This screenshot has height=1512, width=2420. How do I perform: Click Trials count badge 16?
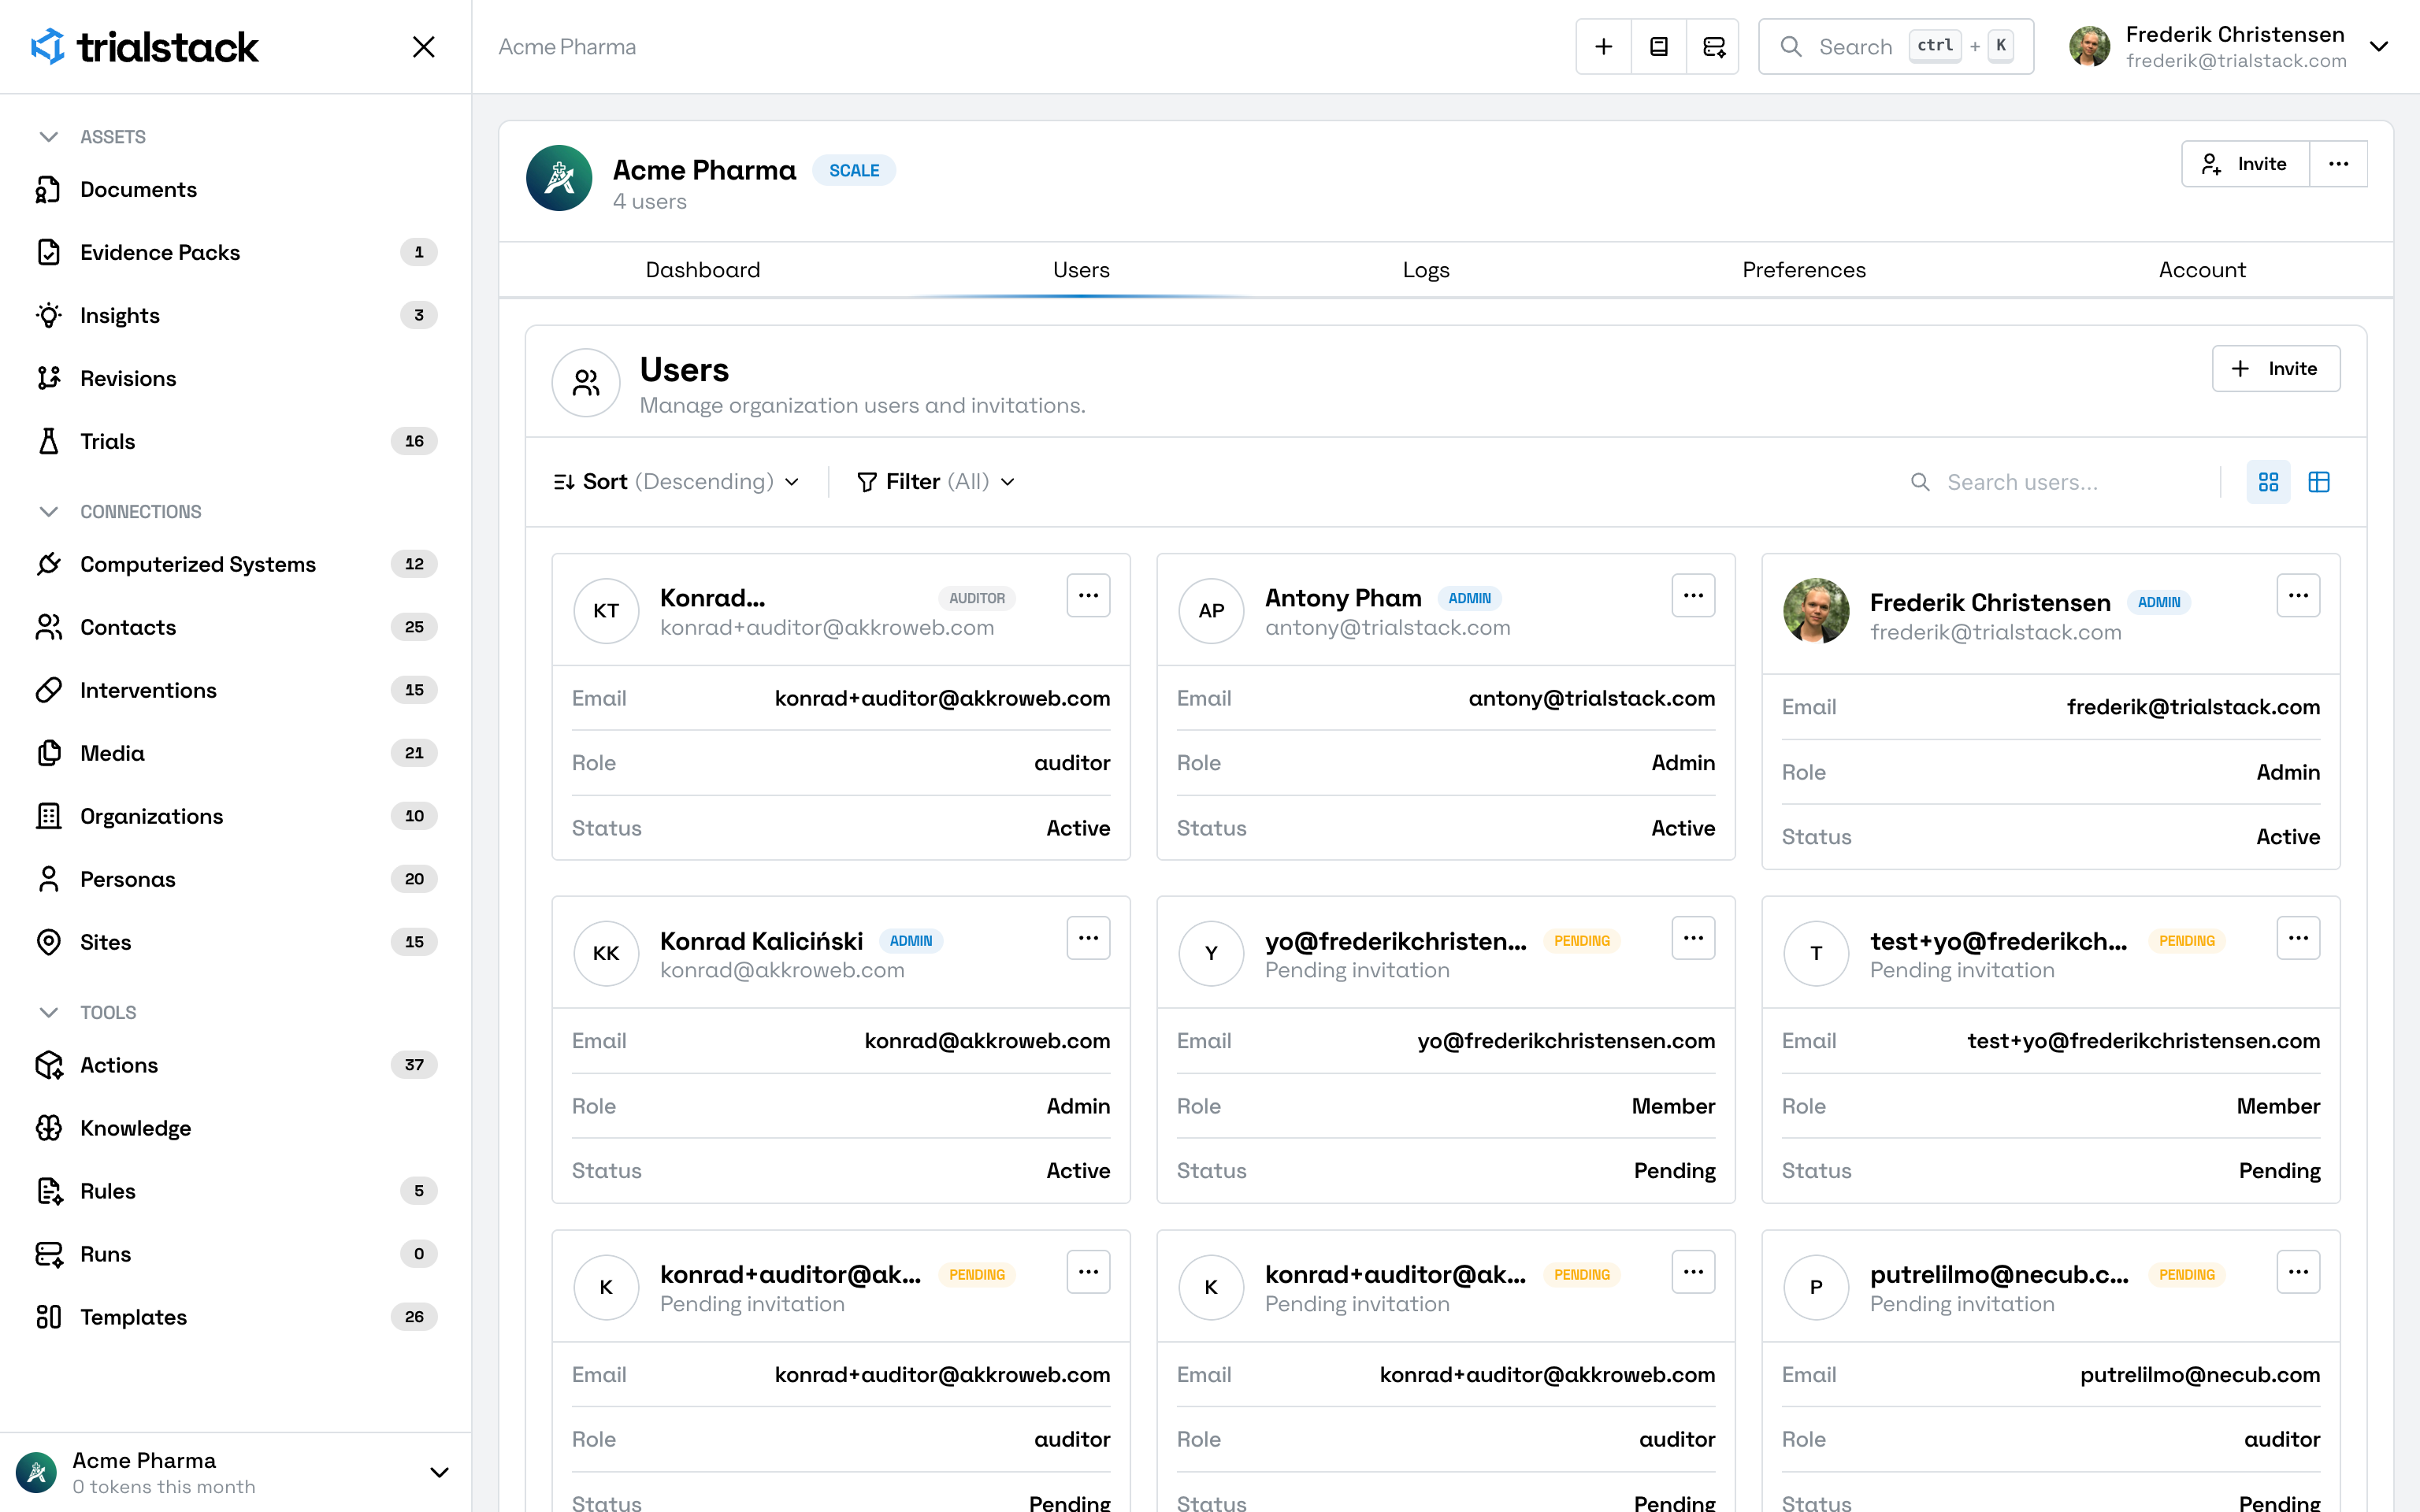(414, 441)
